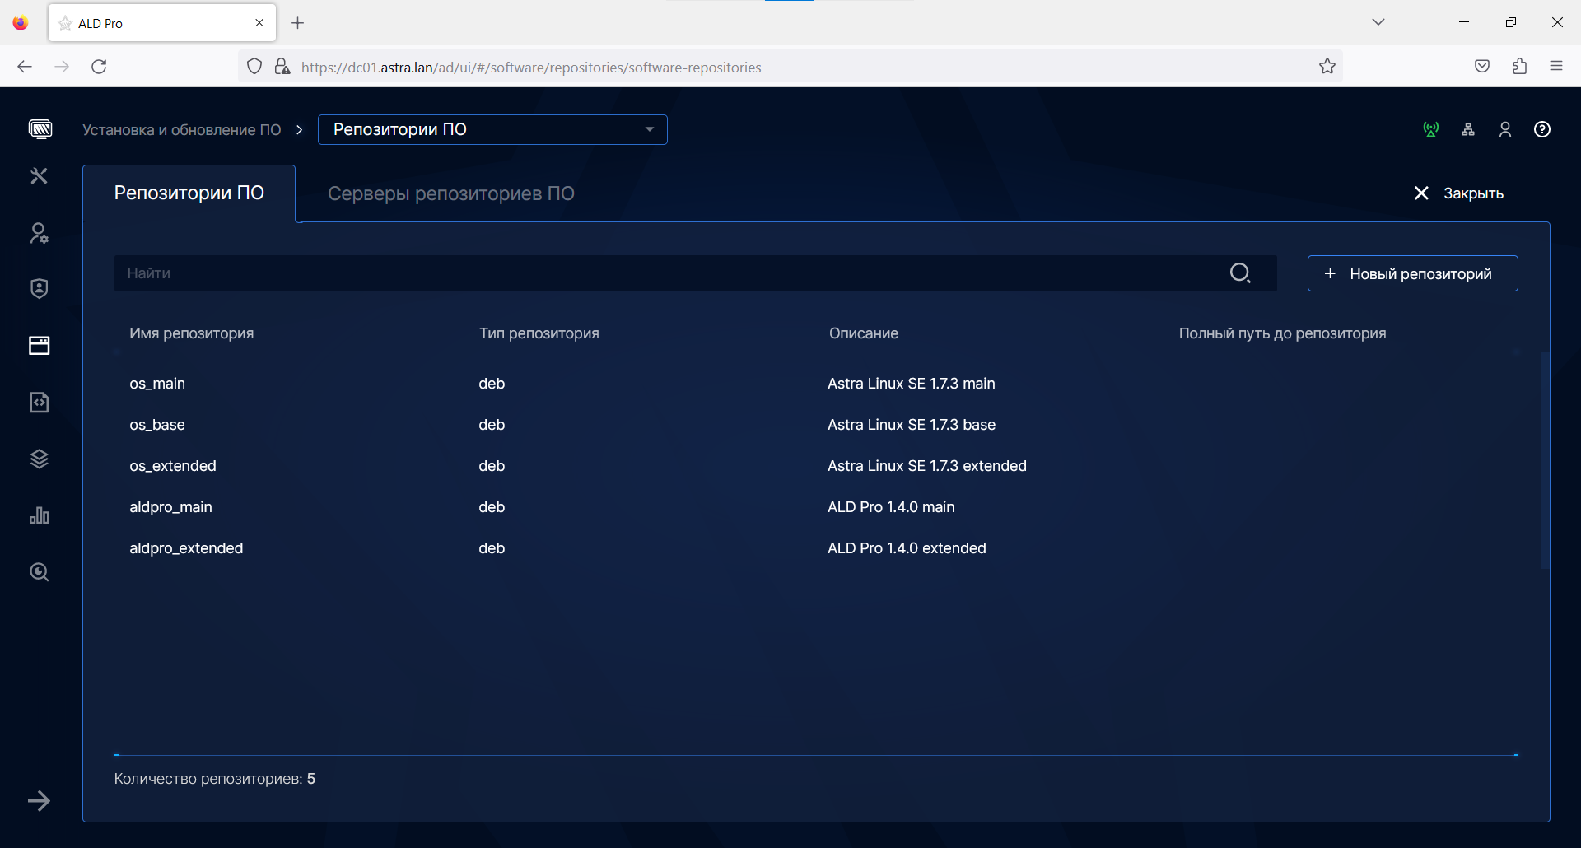Select the os_extended repository row
Screen dimensions: 1581x848
816,466
